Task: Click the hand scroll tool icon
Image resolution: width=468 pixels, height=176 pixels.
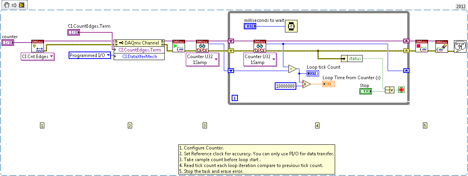Action: point(6,4)
